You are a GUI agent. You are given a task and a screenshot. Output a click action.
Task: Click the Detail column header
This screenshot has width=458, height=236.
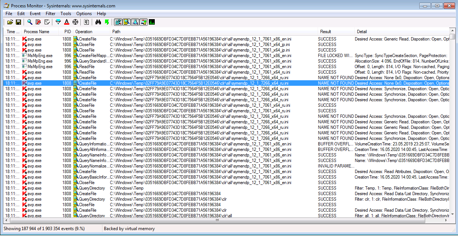[402, 32]
